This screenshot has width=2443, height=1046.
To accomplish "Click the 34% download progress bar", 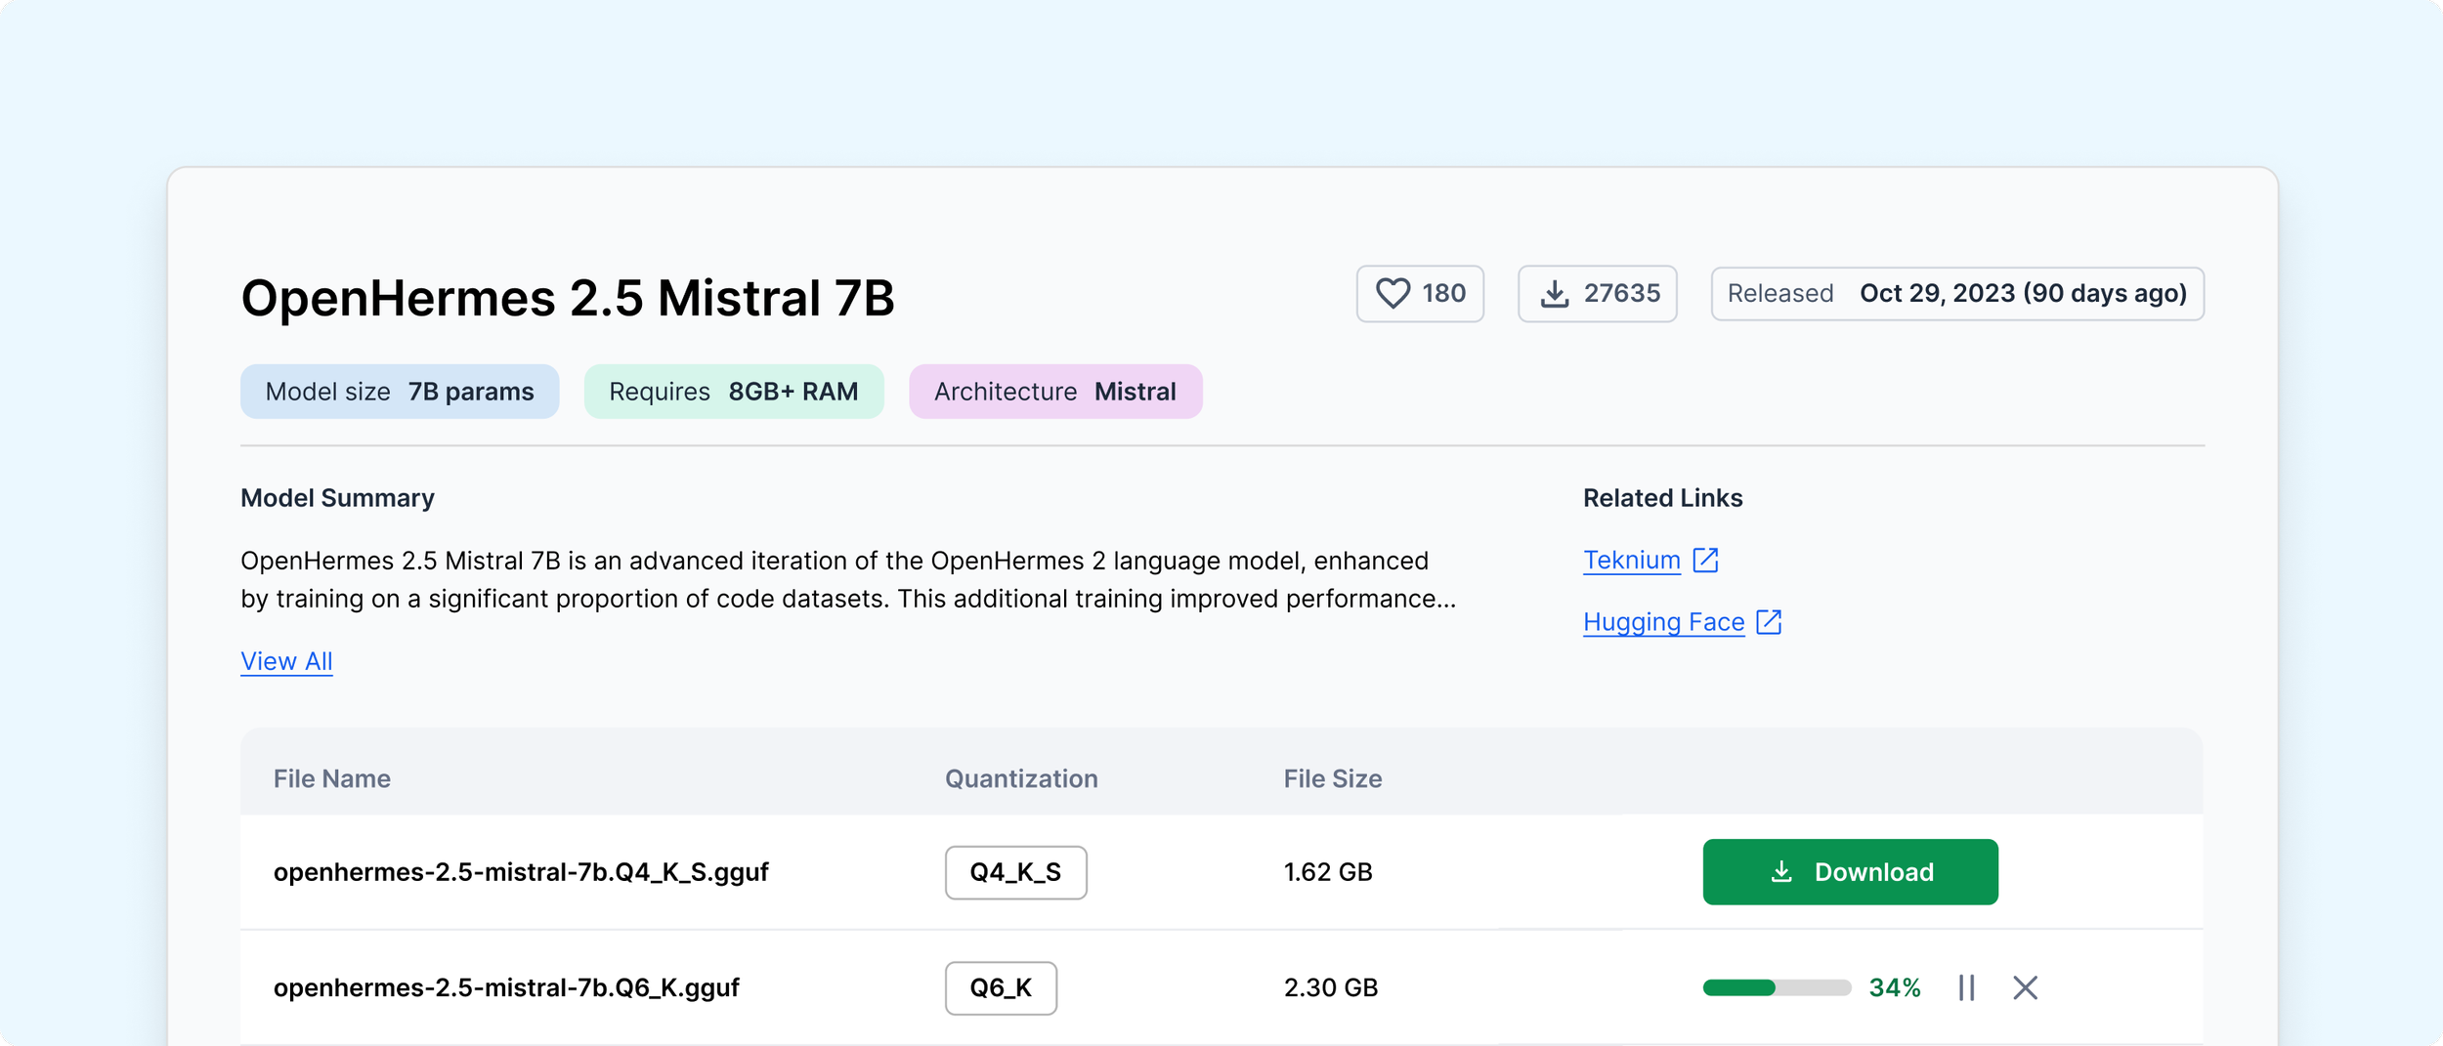I will 1777,987.
